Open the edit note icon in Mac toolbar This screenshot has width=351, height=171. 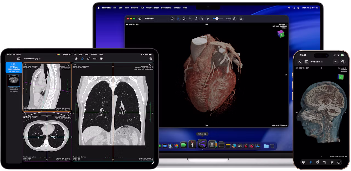click(x=241, y=19)
